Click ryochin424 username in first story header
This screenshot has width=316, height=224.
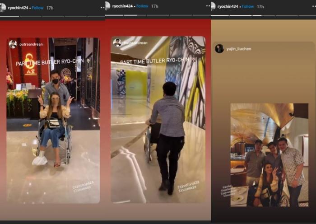tap(18, 8)
